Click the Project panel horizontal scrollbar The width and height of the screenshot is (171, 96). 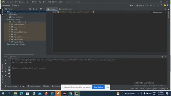(19, 54)
